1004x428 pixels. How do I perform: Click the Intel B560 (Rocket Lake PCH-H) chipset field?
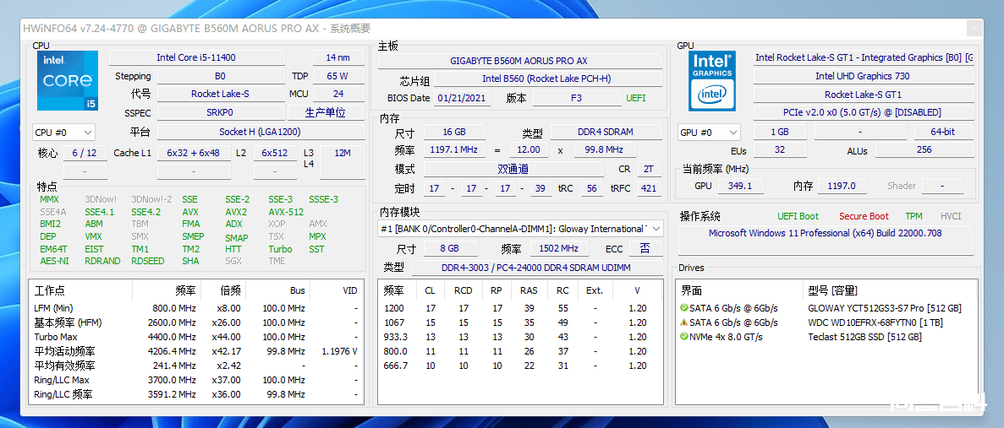pos(546,79)
